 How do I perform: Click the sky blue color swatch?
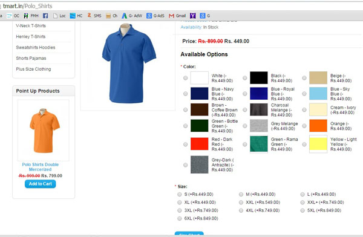click(x=318, y=94)
